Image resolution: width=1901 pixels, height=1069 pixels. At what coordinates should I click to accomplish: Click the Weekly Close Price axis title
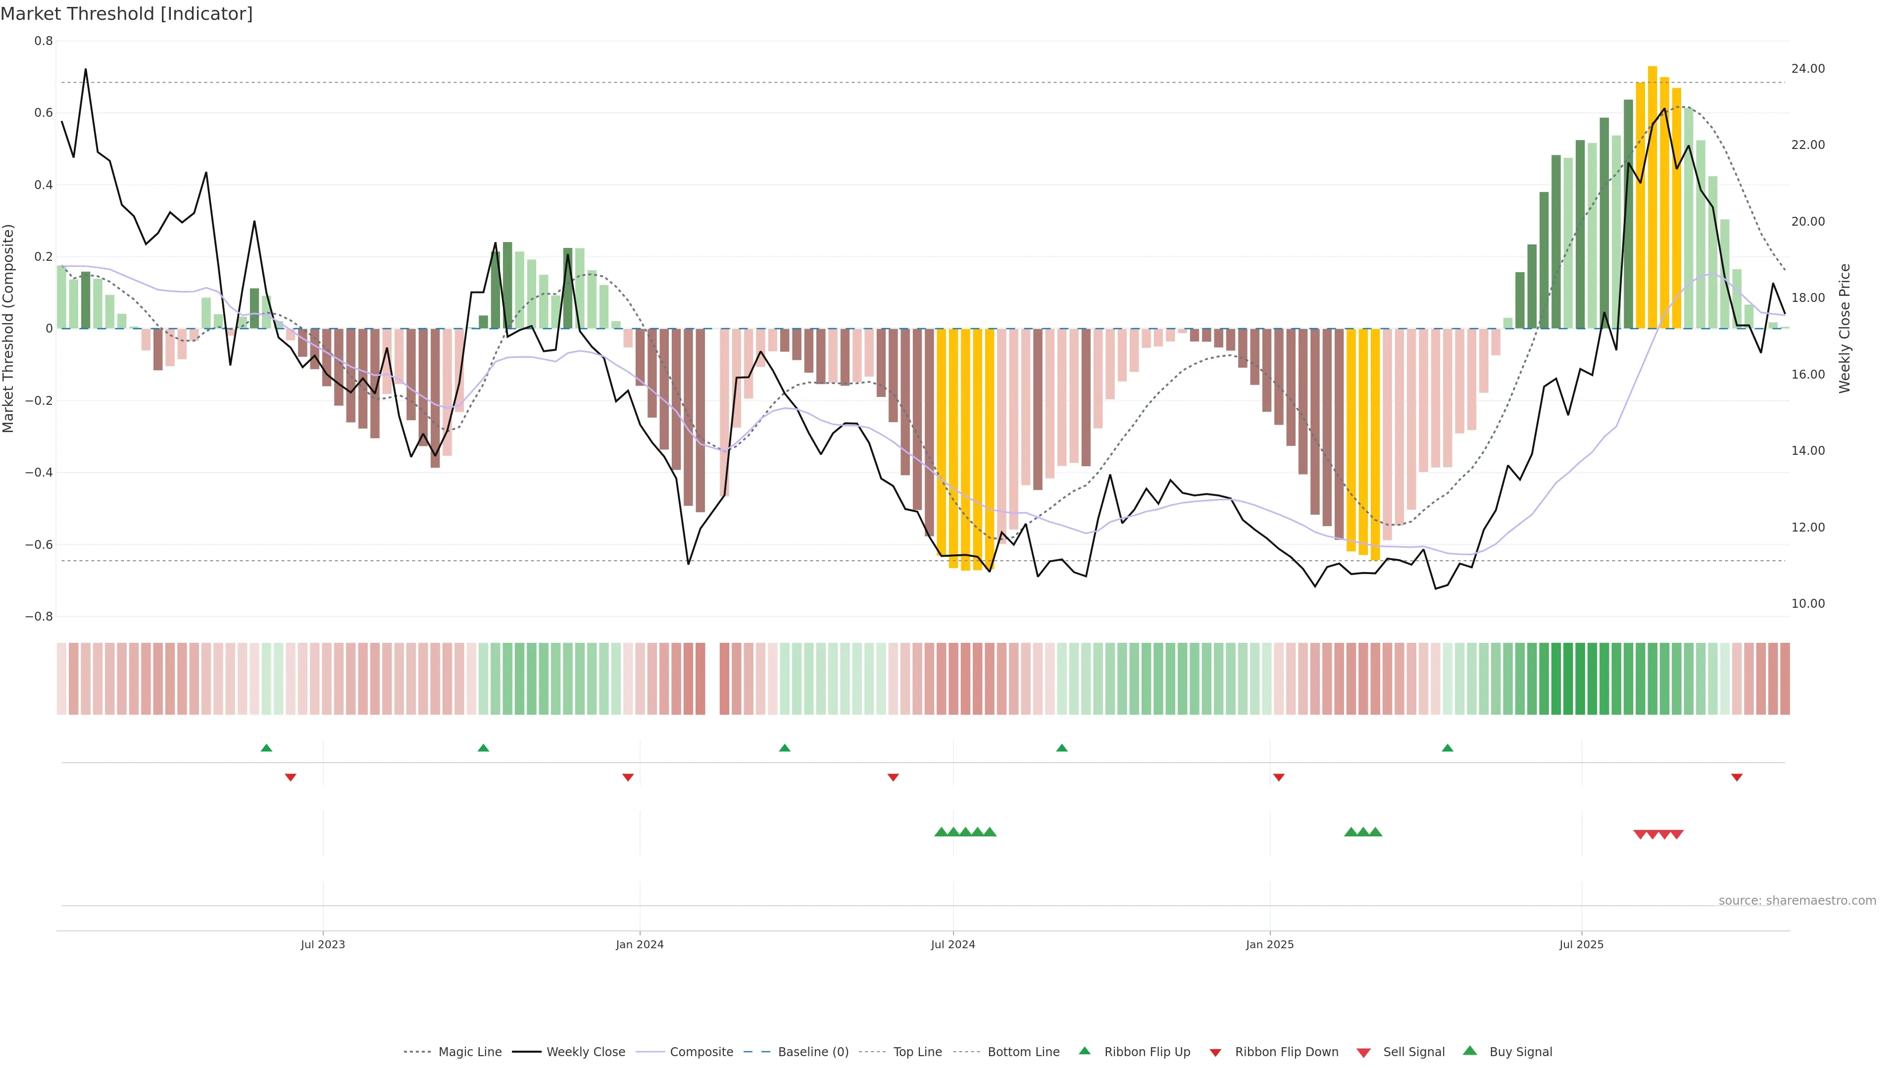click(1845, 328)
